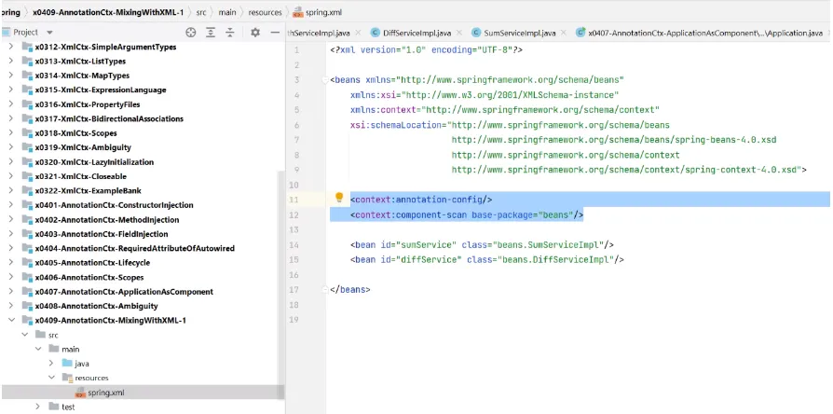Close the thServiceImpl.java tab
This screenshot has height=414, width=833.
[x=358, y=33]
